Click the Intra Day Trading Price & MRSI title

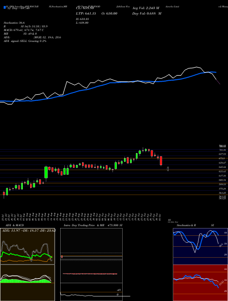pos(93,225)
